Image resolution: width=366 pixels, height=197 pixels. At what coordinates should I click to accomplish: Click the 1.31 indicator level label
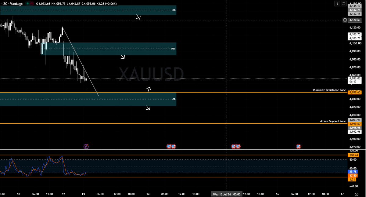tap(352, 179)
